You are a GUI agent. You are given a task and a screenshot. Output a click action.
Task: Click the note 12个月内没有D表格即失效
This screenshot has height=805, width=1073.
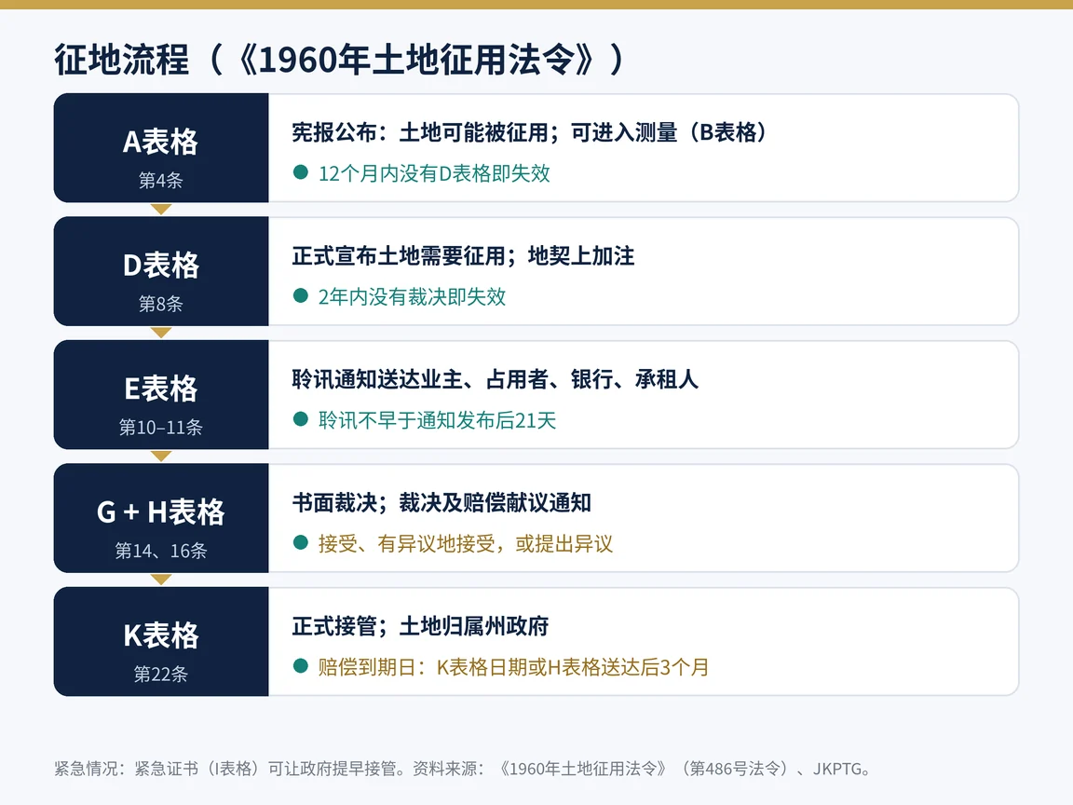[434, 173]
